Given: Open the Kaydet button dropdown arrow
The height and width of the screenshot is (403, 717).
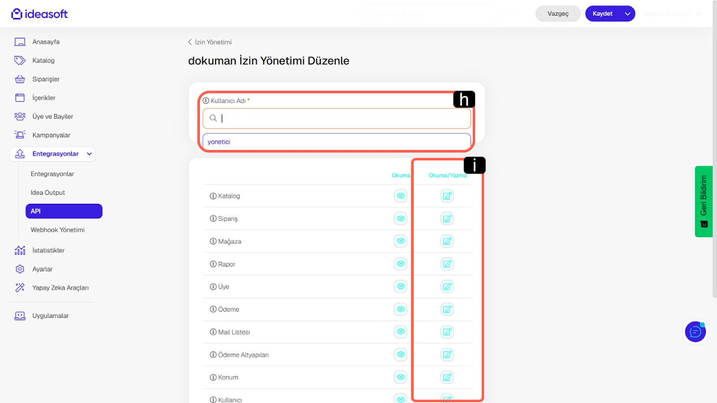Looking at the screenshot, I should 627,14.
